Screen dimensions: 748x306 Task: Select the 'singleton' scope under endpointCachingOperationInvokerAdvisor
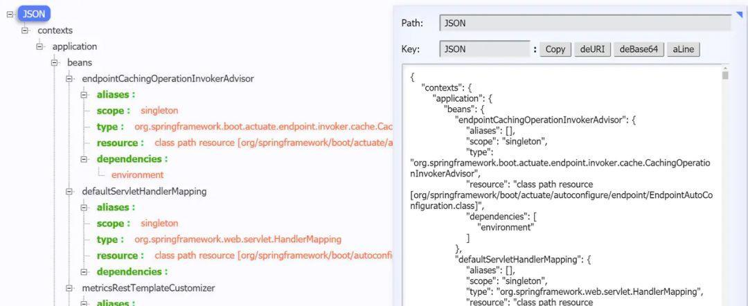(x=159, y=111)
